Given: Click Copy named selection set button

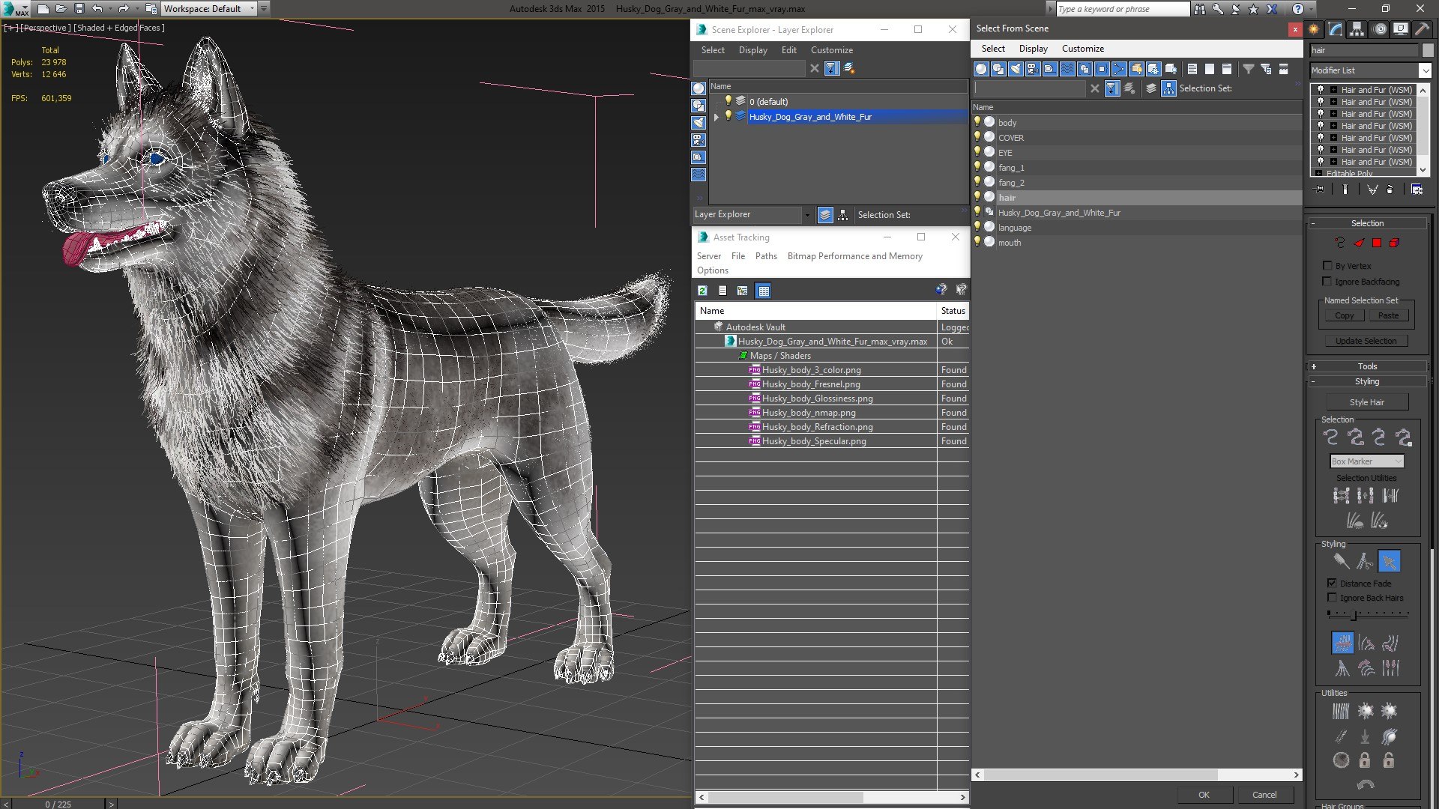Looking at the screenshot, I should tap(1345, 315).
